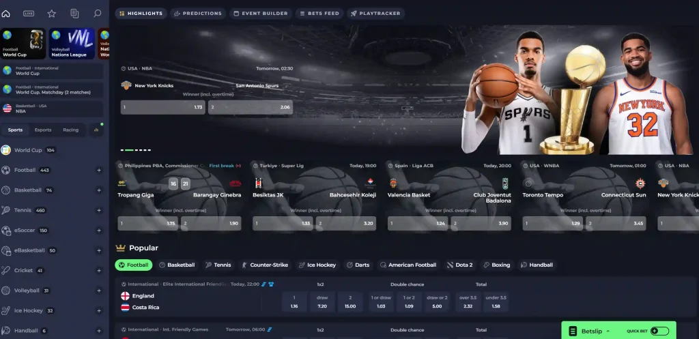Expand the Ice Hockey category plus
This screenshot has height=339, width=699.
[x=99, y=310]
